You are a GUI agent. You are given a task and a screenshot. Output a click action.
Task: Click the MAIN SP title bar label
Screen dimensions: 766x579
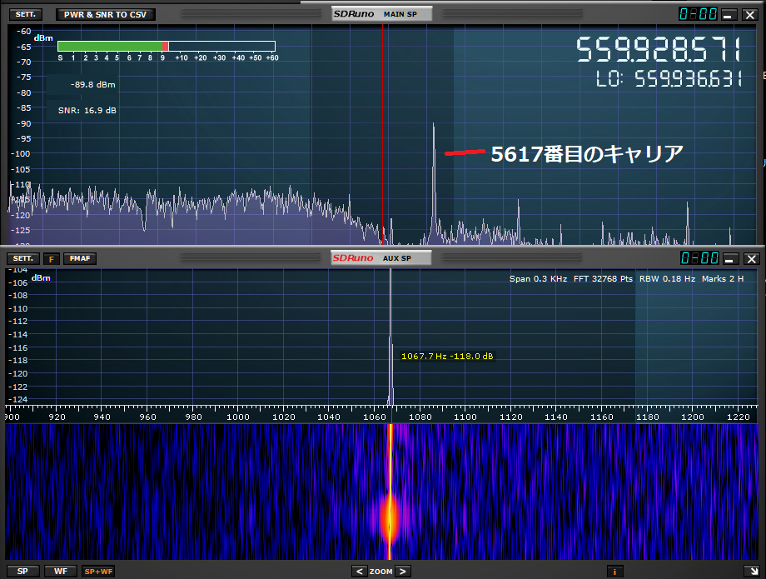tap(381, 13)
